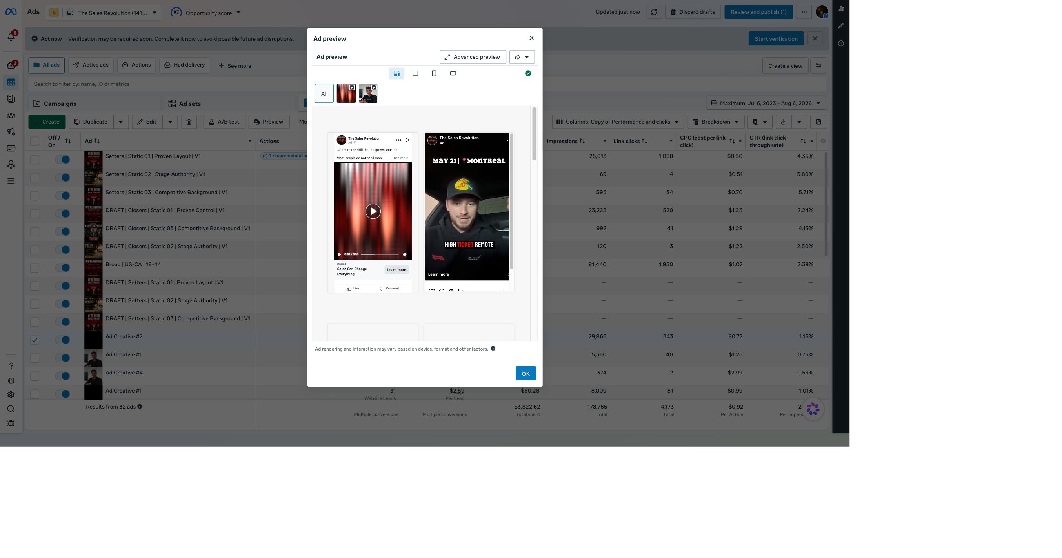Click OK in the Ad preview dialog
1062x558 pixels.
526,373
